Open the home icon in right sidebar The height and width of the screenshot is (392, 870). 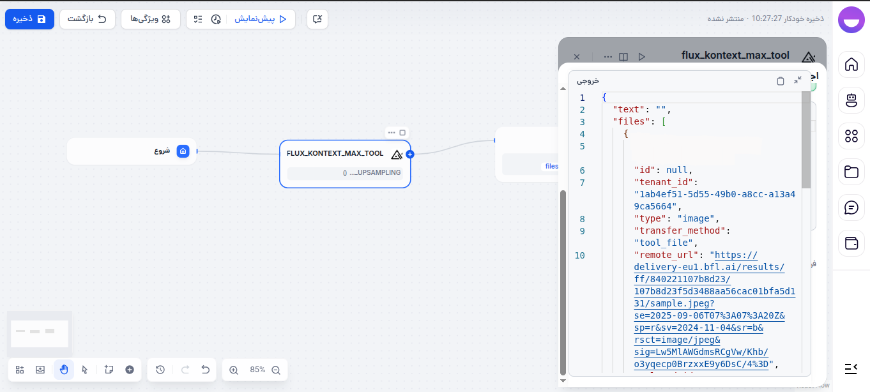pyautogui.click(x=851, y=64)
